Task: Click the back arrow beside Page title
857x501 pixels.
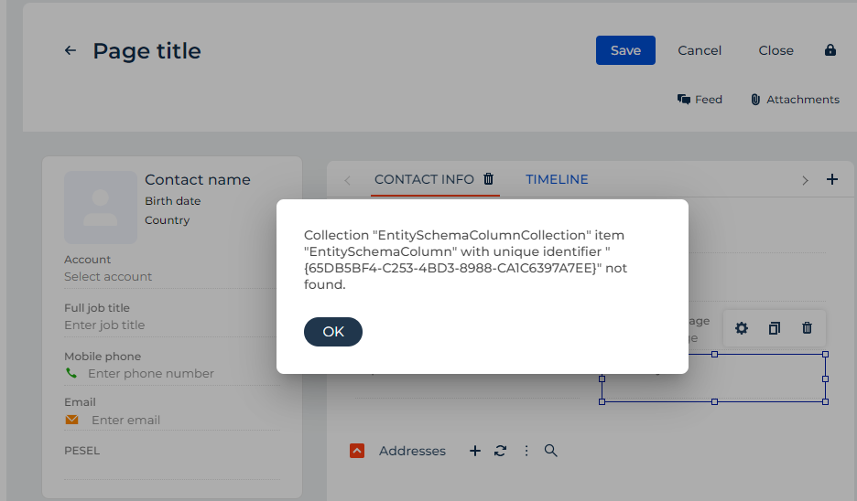Action: (x=71, y=51)
